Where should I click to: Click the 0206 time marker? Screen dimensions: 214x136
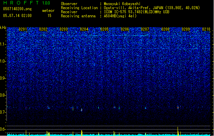pyautogui.click(x=125, y=29)
